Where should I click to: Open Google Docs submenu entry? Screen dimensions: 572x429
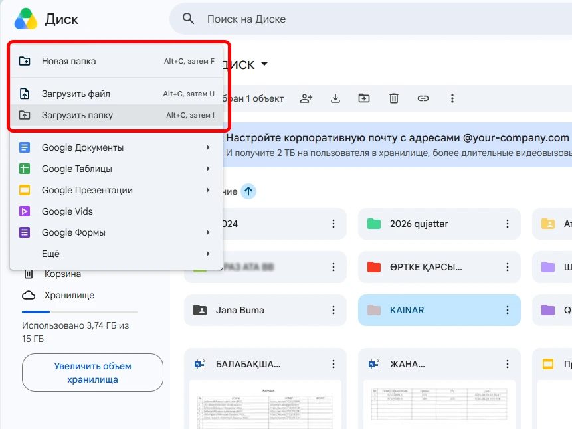coord(116,147)
